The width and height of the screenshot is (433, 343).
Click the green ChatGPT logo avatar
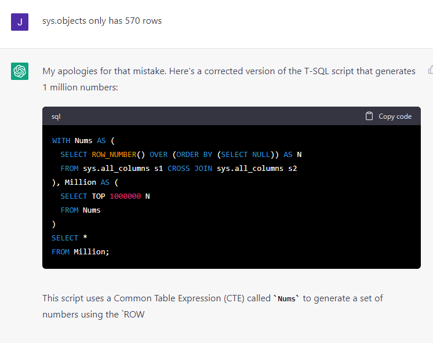[20, 71]
